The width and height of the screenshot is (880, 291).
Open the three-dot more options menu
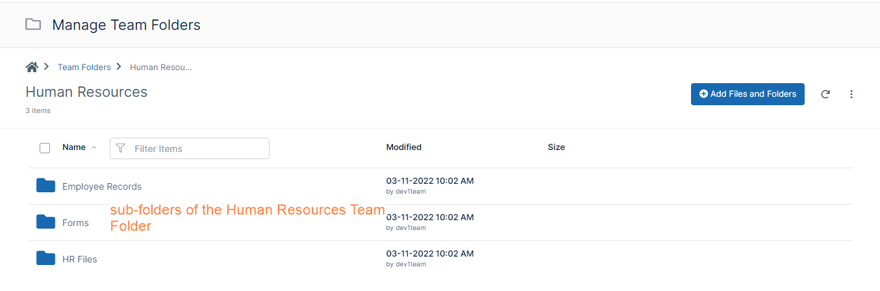pyautogui.click(x=851, y=94)
